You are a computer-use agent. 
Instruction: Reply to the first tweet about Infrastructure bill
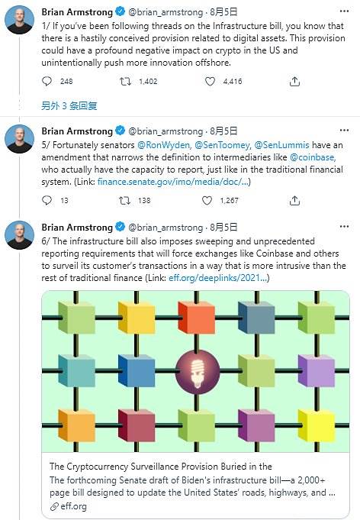[x=47, y=81]
